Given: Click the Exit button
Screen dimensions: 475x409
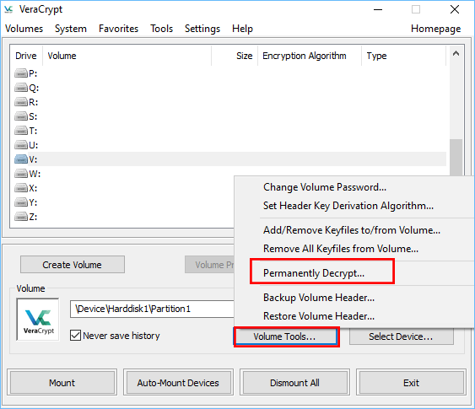Looking at the screenshot, I should click(x=411, y=383).
